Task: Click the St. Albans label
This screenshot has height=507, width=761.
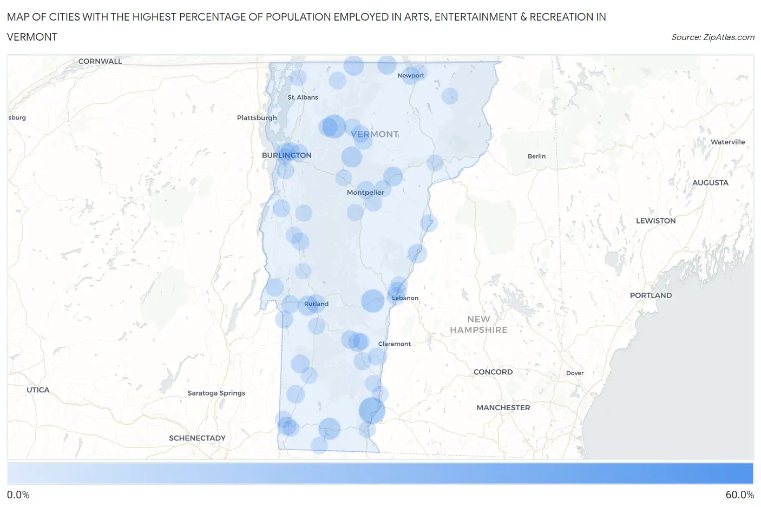Action: (x=303, y=97)
